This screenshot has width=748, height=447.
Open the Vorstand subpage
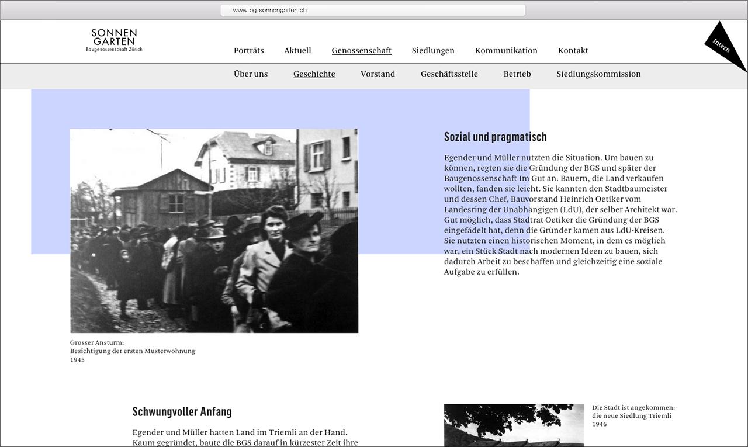click(378, 74)
